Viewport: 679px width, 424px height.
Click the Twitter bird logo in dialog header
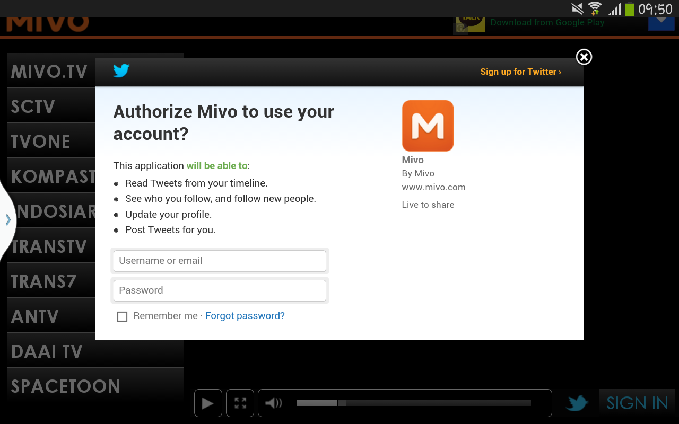[121, 70]
